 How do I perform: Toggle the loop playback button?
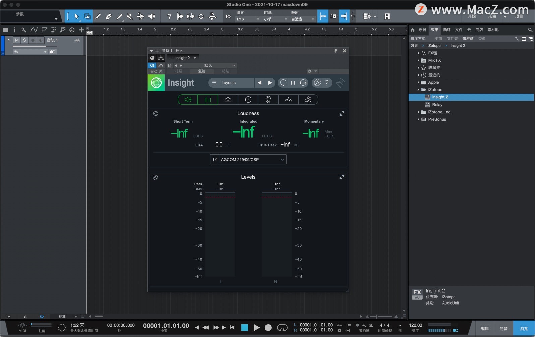282,328
